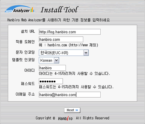Screen dimensions: 145x124
Task: Click the 이메일 주소 input field
Action: [x=70, y=95]
